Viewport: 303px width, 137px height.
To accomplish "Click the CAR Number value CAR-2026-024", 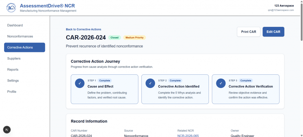I will (81, 136).
